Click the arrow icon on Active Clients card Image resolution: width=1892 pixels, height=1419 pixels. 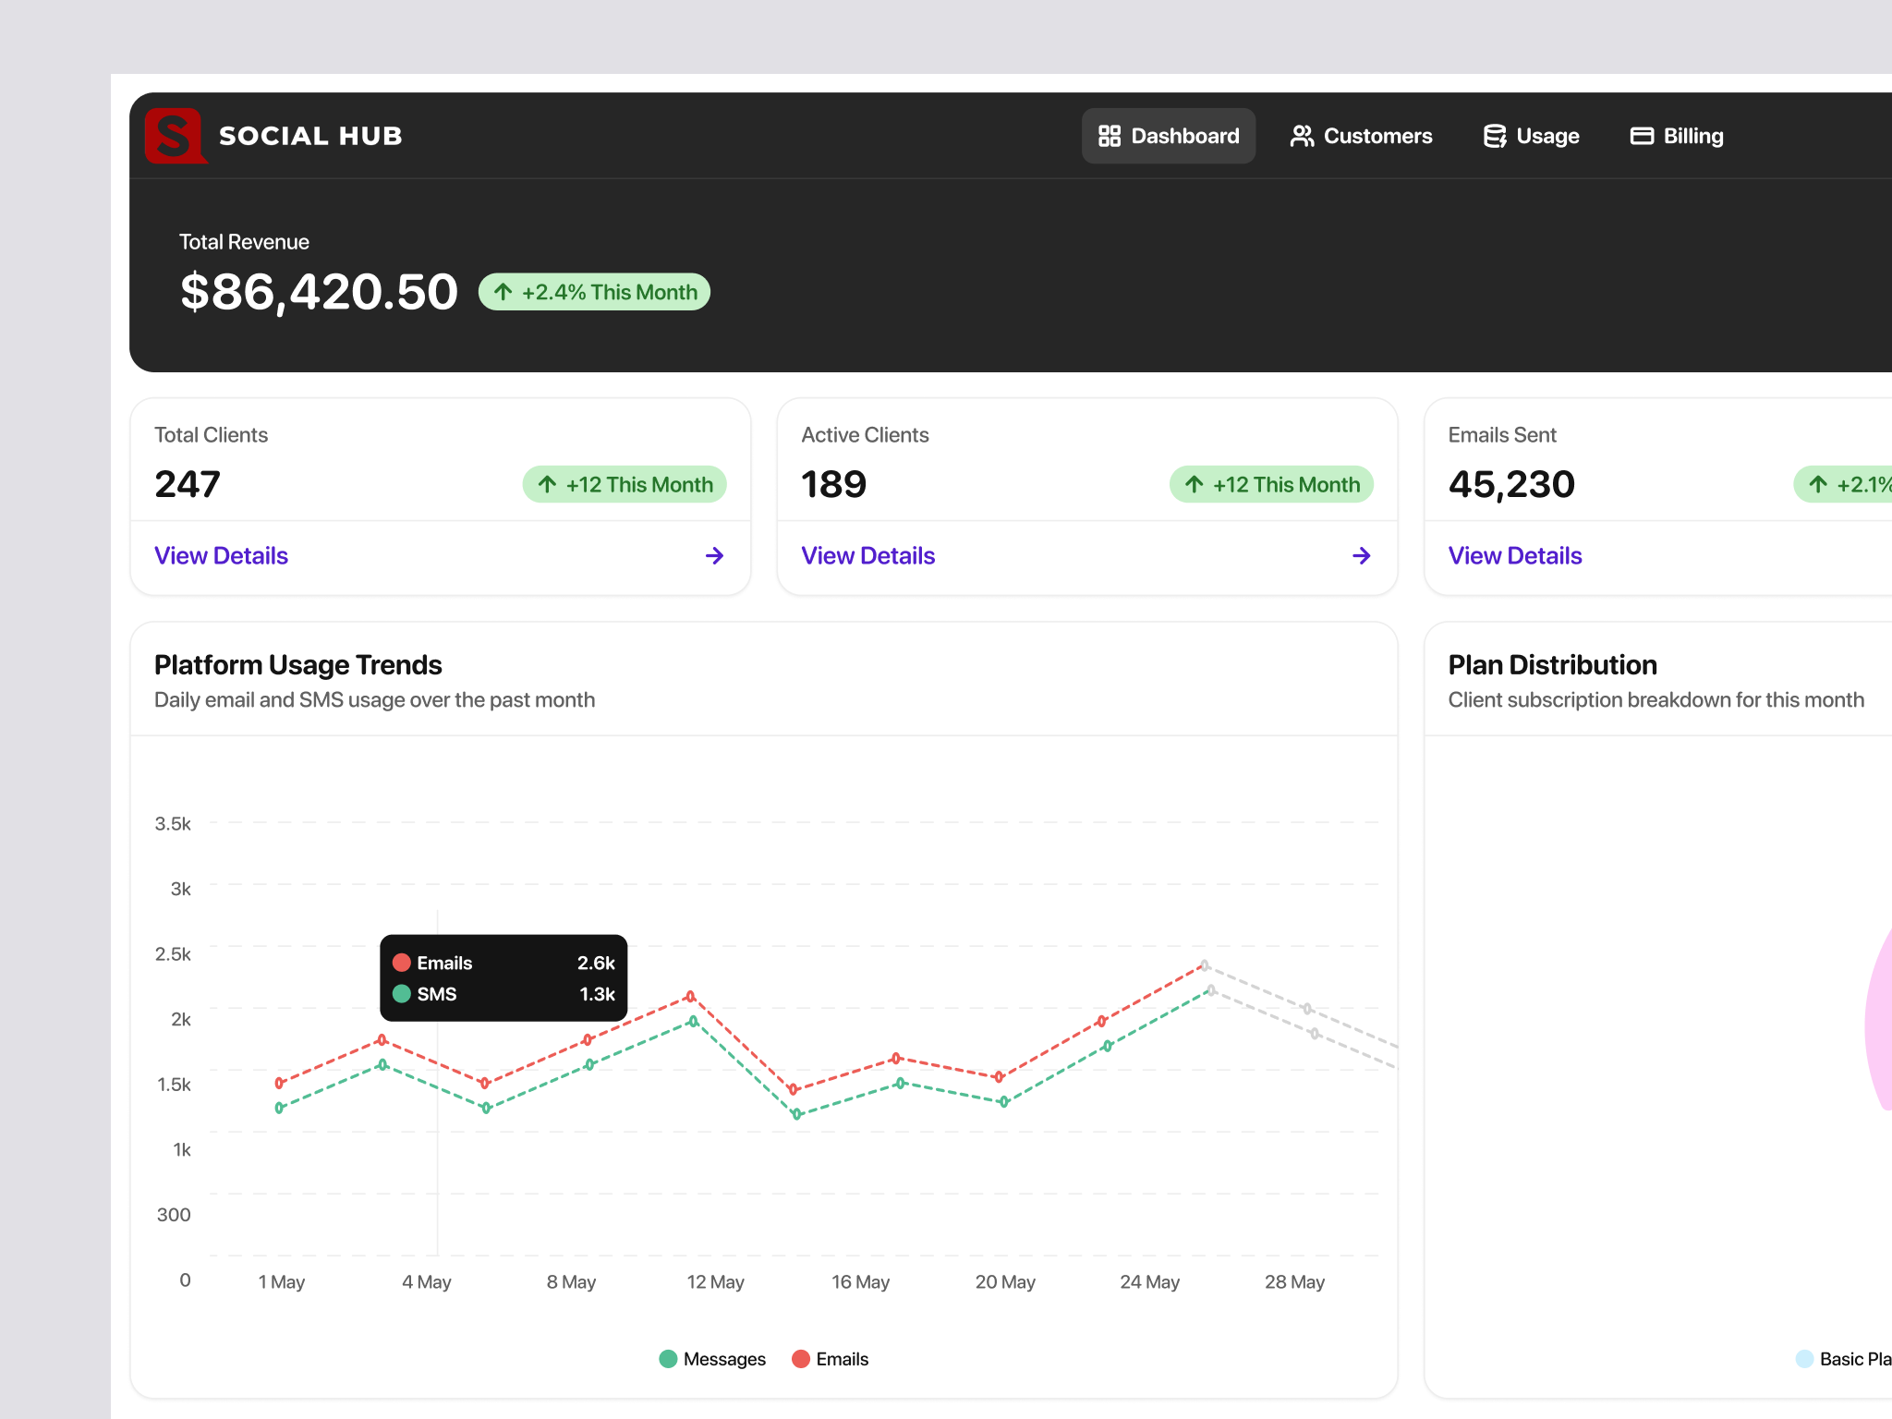click(x=1361, y=555)
